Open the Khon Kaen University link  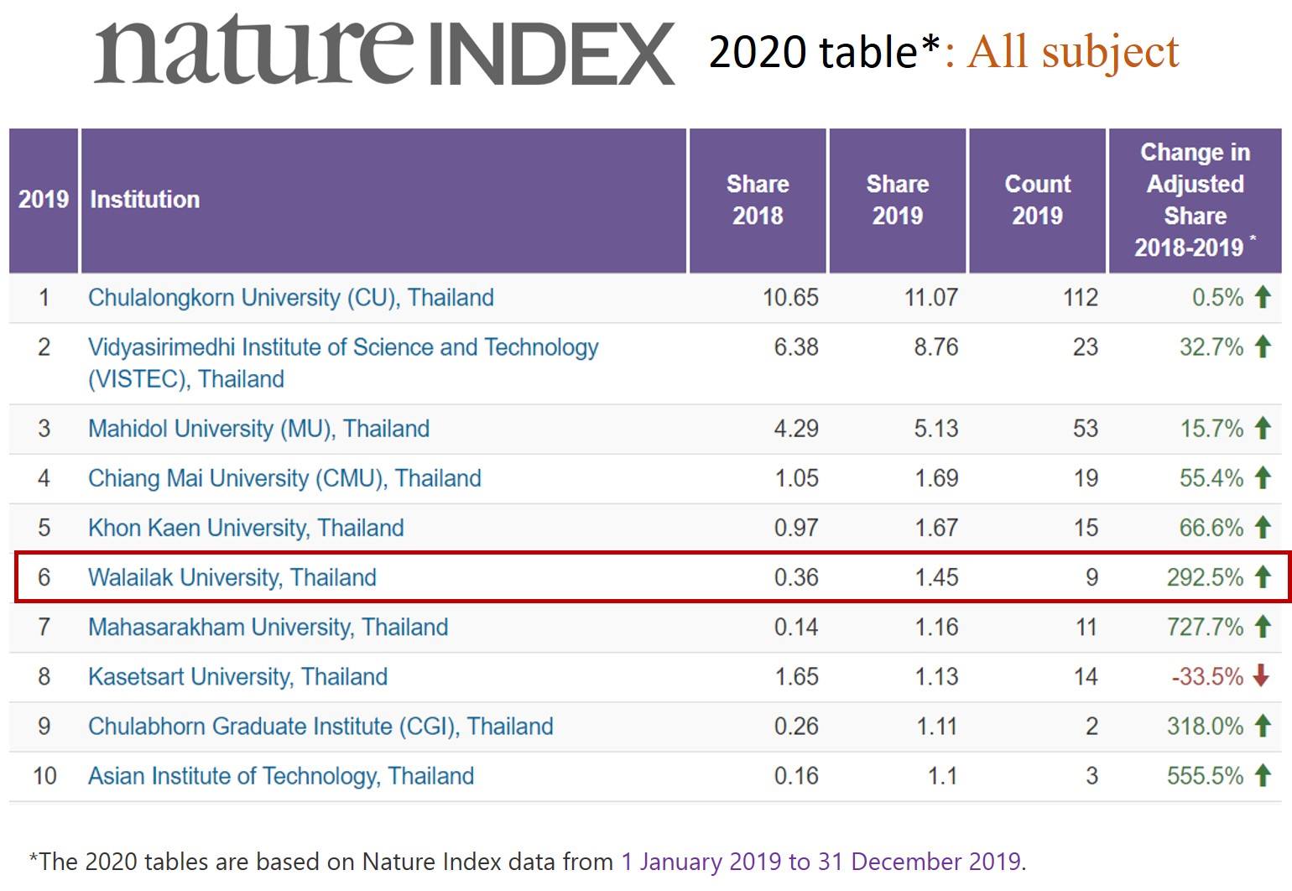coord(246,528)
